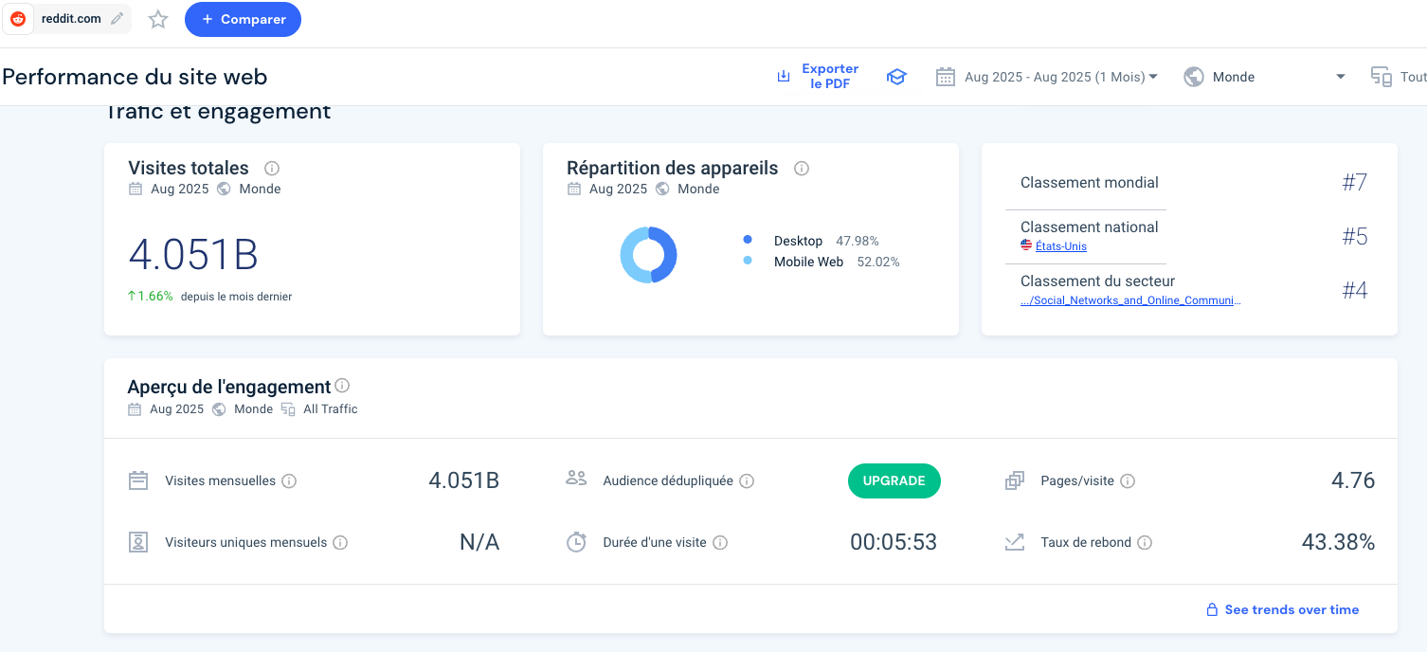Click info icon next to Visiteurs uniques mensuels
1427x652 pixels.
click(340, 543)
